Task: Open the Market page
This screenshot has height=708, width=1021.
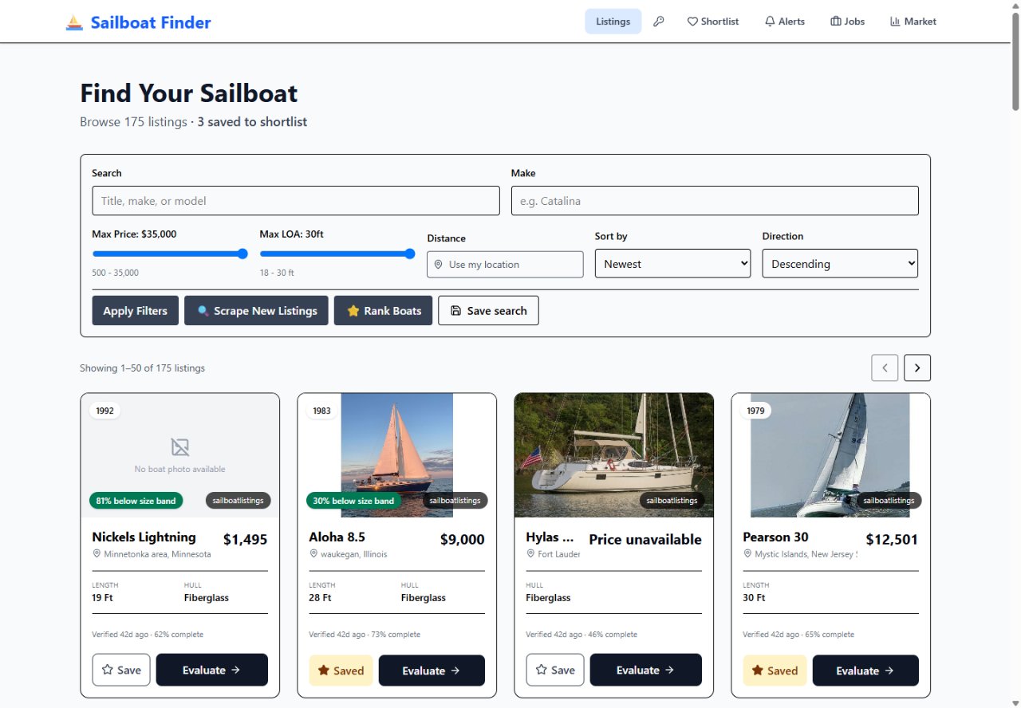Action: pos(913,22)
